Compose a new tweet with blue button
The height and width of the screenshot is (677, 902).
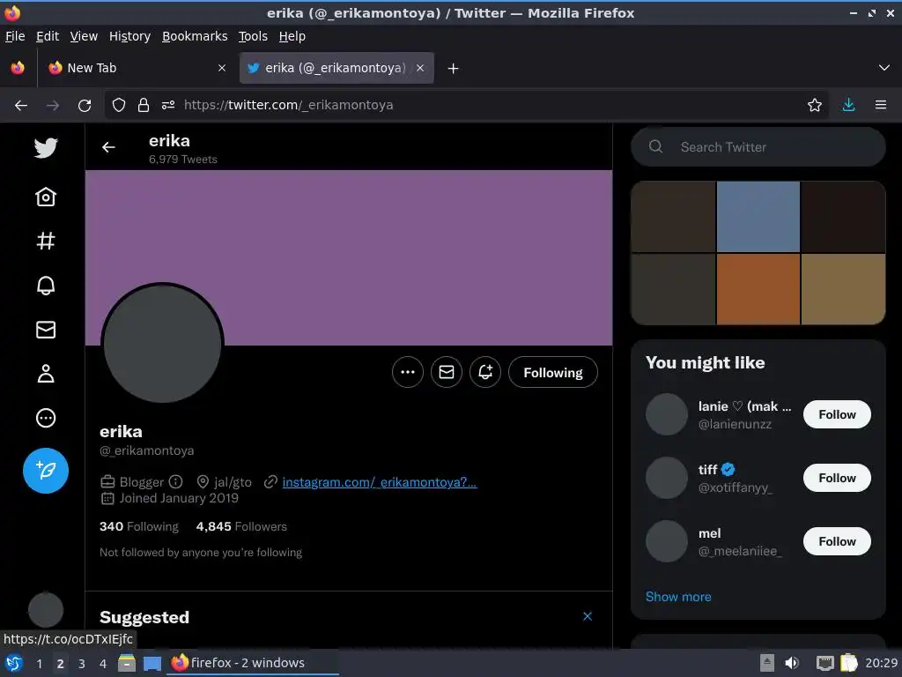(46, 471)
